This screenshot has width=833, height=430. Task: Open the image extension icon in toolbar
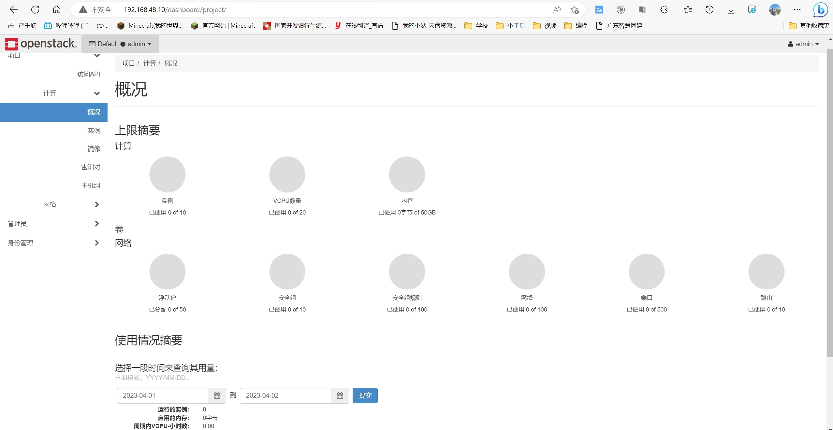coord(599,10)
